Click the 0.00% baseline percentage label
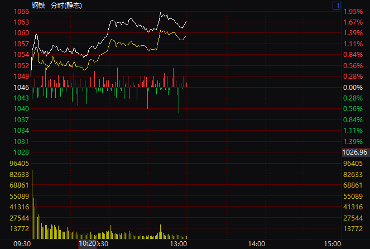Viewport: 370px width, 249px height. pos(353,87)
